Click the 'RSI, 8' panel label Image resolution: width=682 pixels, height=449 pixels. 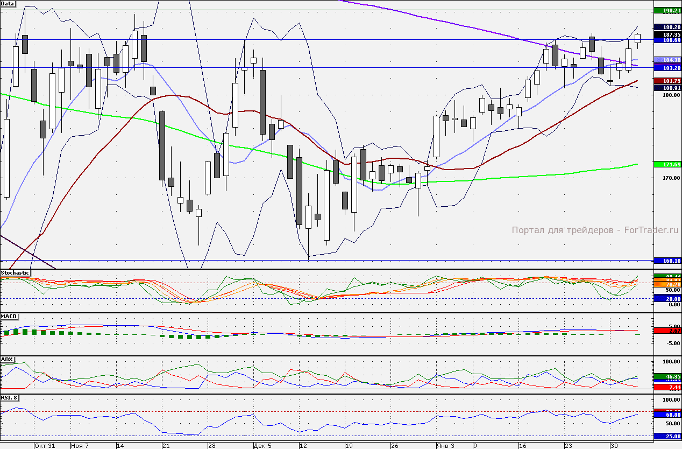pos(10,398)
